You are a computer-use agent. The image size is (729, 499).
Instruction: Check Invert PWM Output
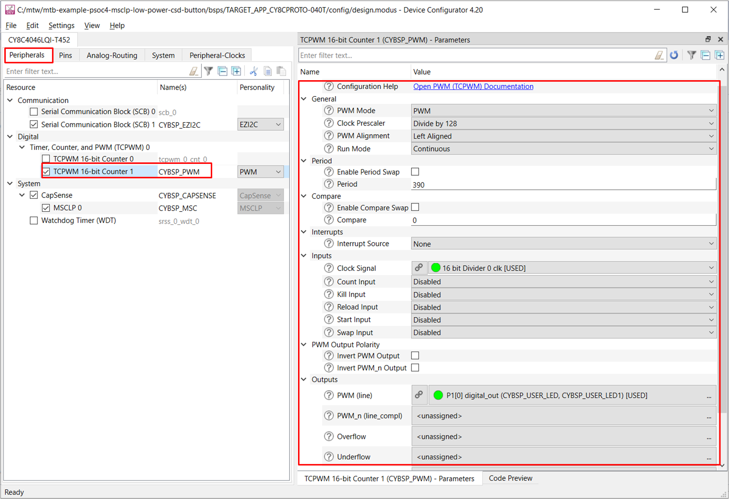coord(415,356)
